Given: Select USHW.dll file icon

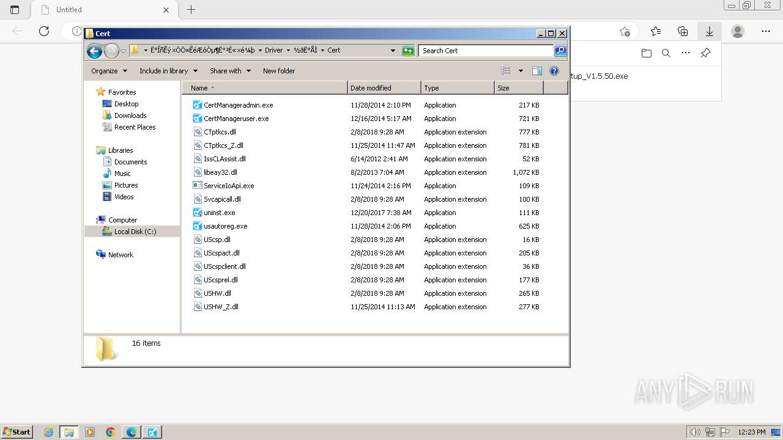Looking at the screenshot, I should coord(197,293).
